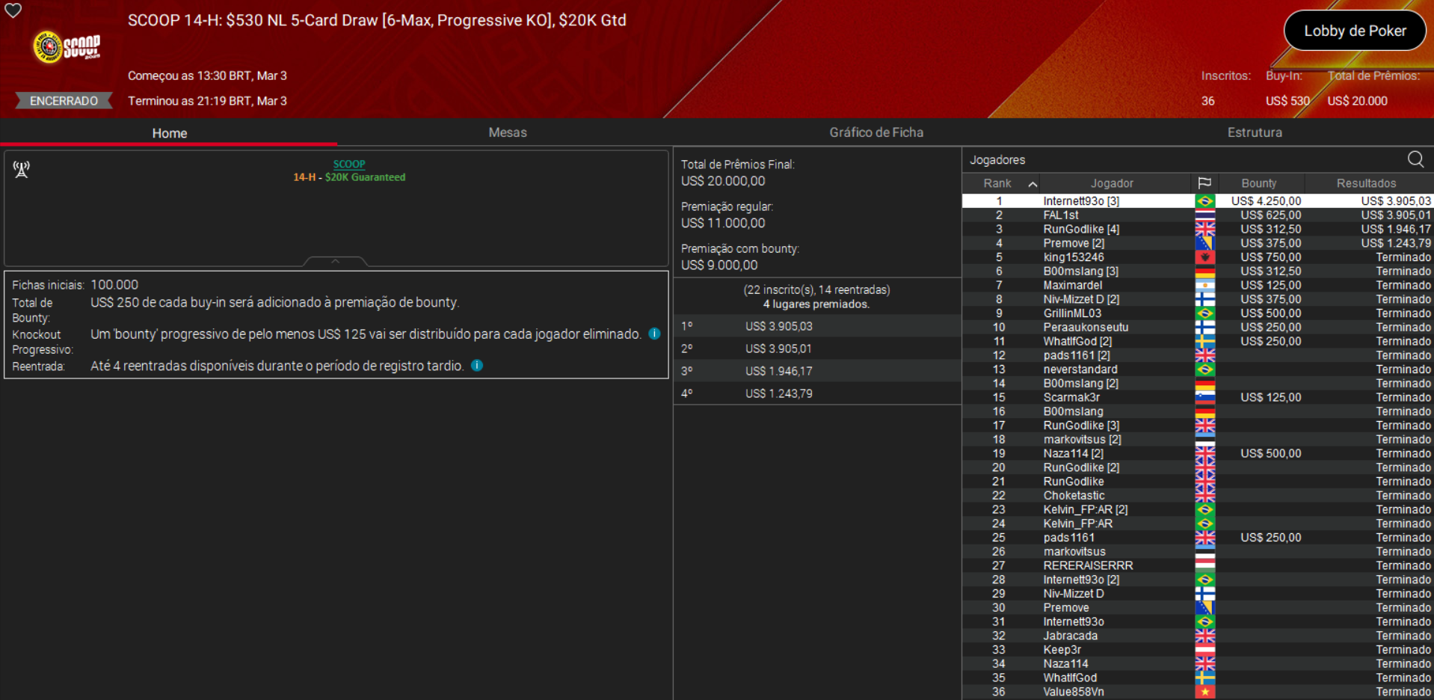1434x700 pixels.
Task: Switch to the Mesas tab
Action: pyautogui.click(x=507, y=132)
